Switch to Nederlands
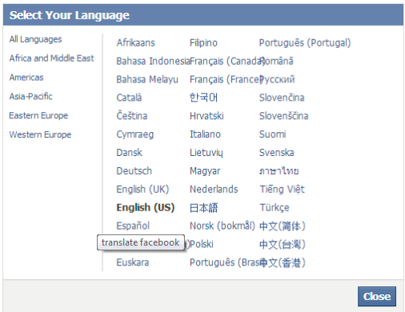This screenshot has height=312, width=405. [214, 190]
